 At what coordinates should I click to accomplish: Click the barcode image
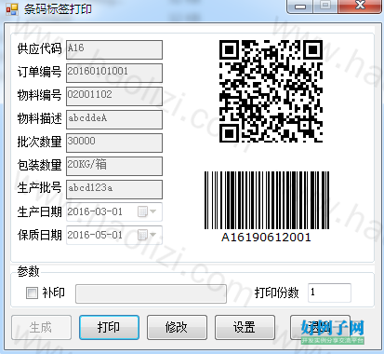click(267, 200)
